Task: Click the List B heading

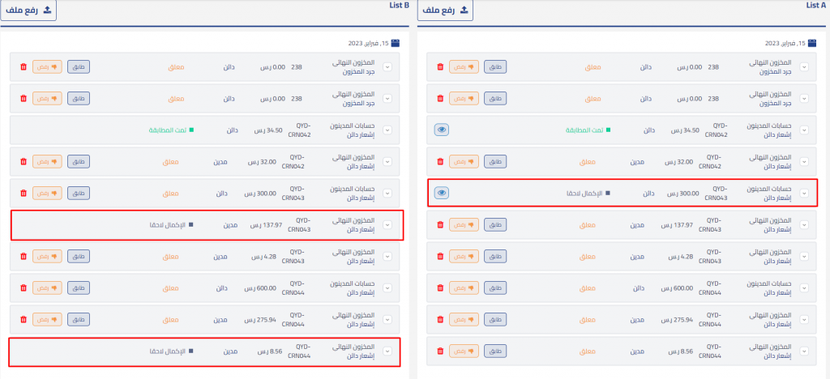Action: pyautogui.click(x=399, y=6)
